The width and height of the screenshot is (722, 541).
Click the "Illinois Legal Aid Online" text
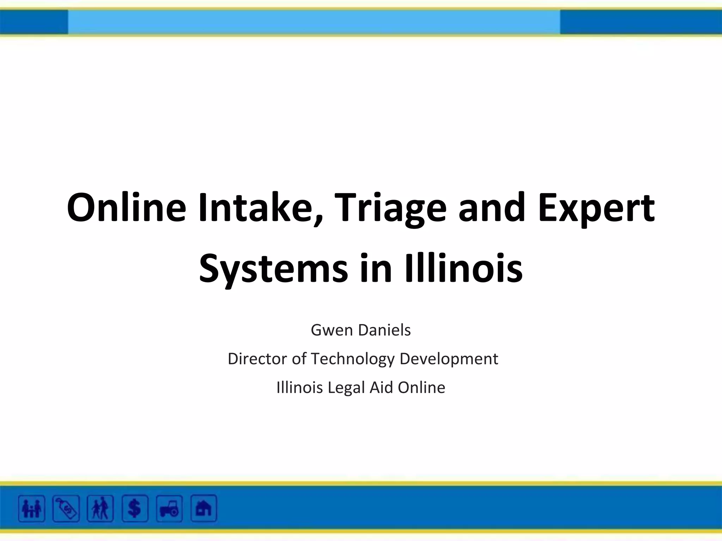(361, 387)
